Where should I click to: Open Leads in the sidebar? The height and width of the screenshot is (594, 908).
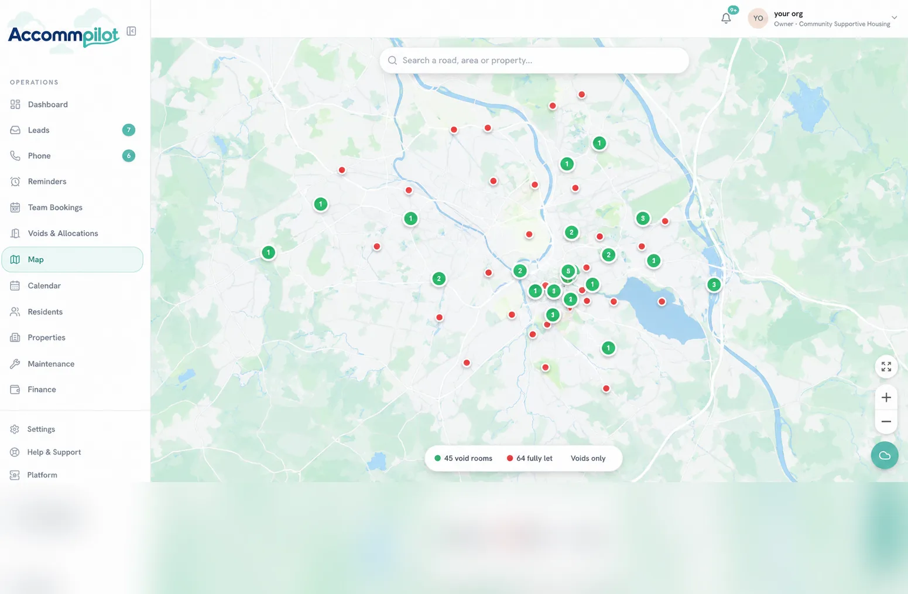coord(72,130)
